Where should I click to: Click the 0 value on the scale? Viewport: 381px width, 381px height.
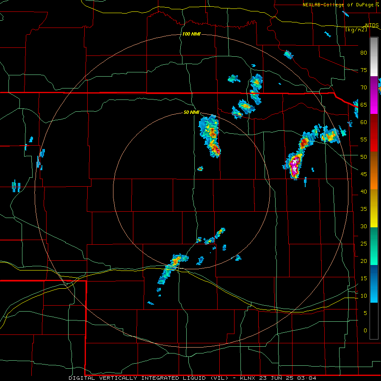pos(365,331)
